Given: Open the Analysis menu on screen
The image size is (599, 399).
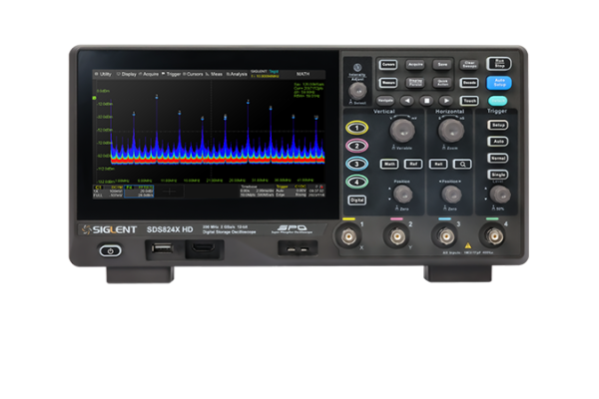Looking at the screenshot, I should (236, 73).
